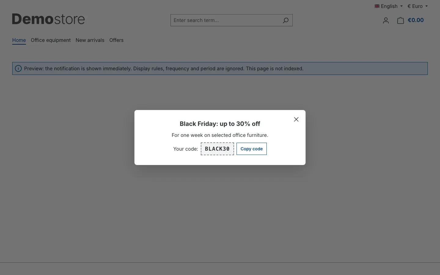440x275 pixels.
Task: Open the Offers menu item
Action: coord(116,40)
